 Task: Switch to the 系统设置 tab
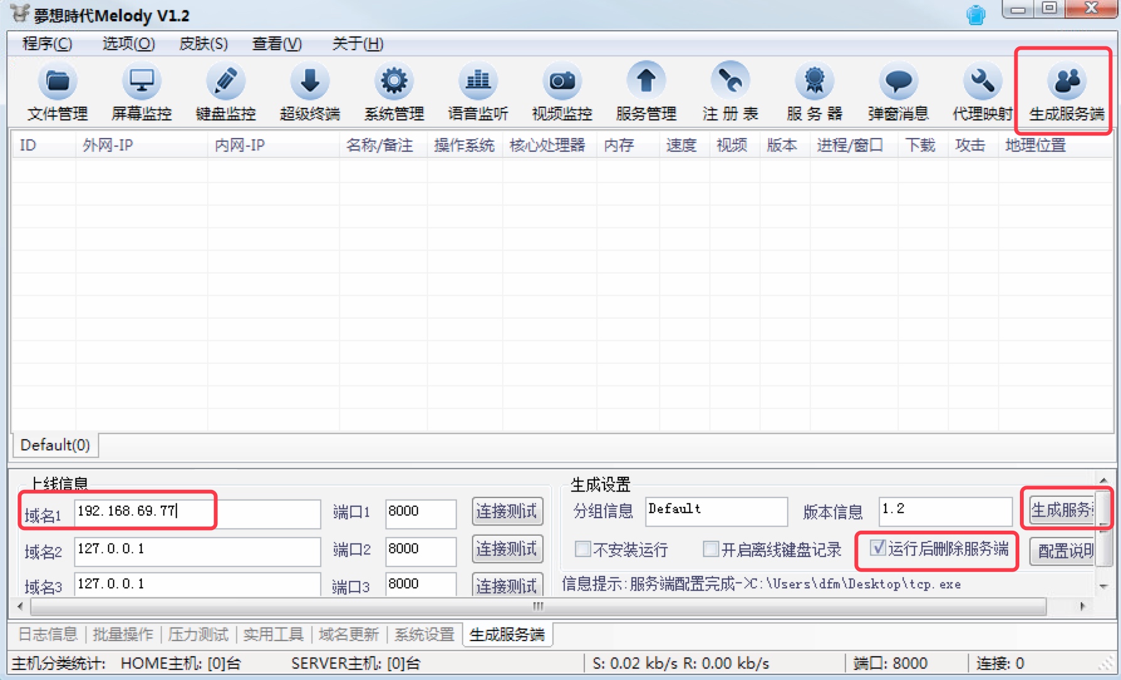point(424,634)
